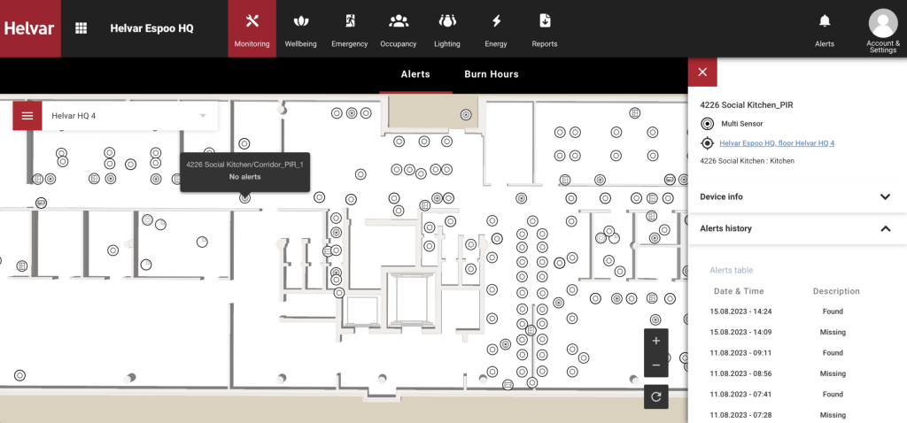Switch to the Occupancy section
This screenshot has height=423, width=907.
(x=399, y=29)
